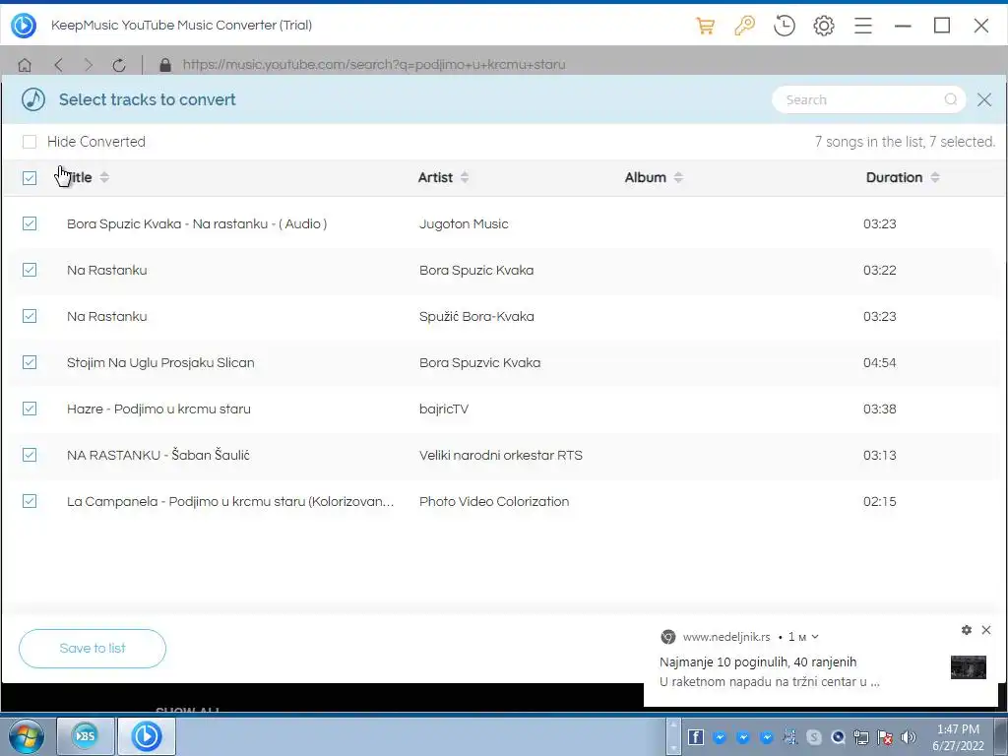Viewport: 1008px width, 756px height.
Task: Open the hamburger menu
Action: pos(863,26)
